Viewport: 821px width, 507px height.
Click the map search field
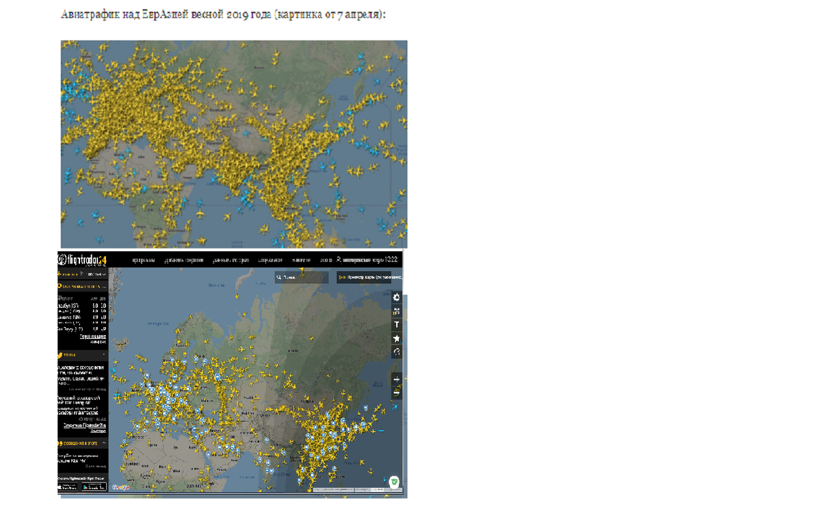(301, 277)
